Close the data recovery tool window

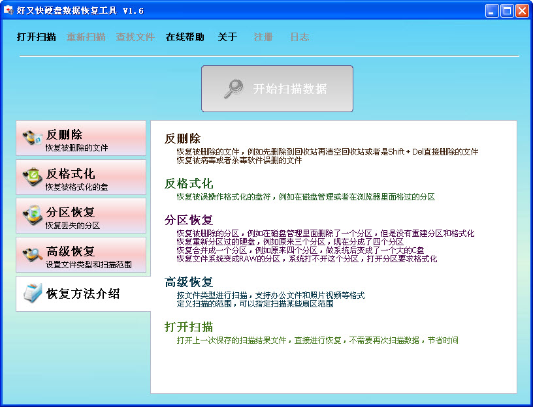click(x=522, y=11)
